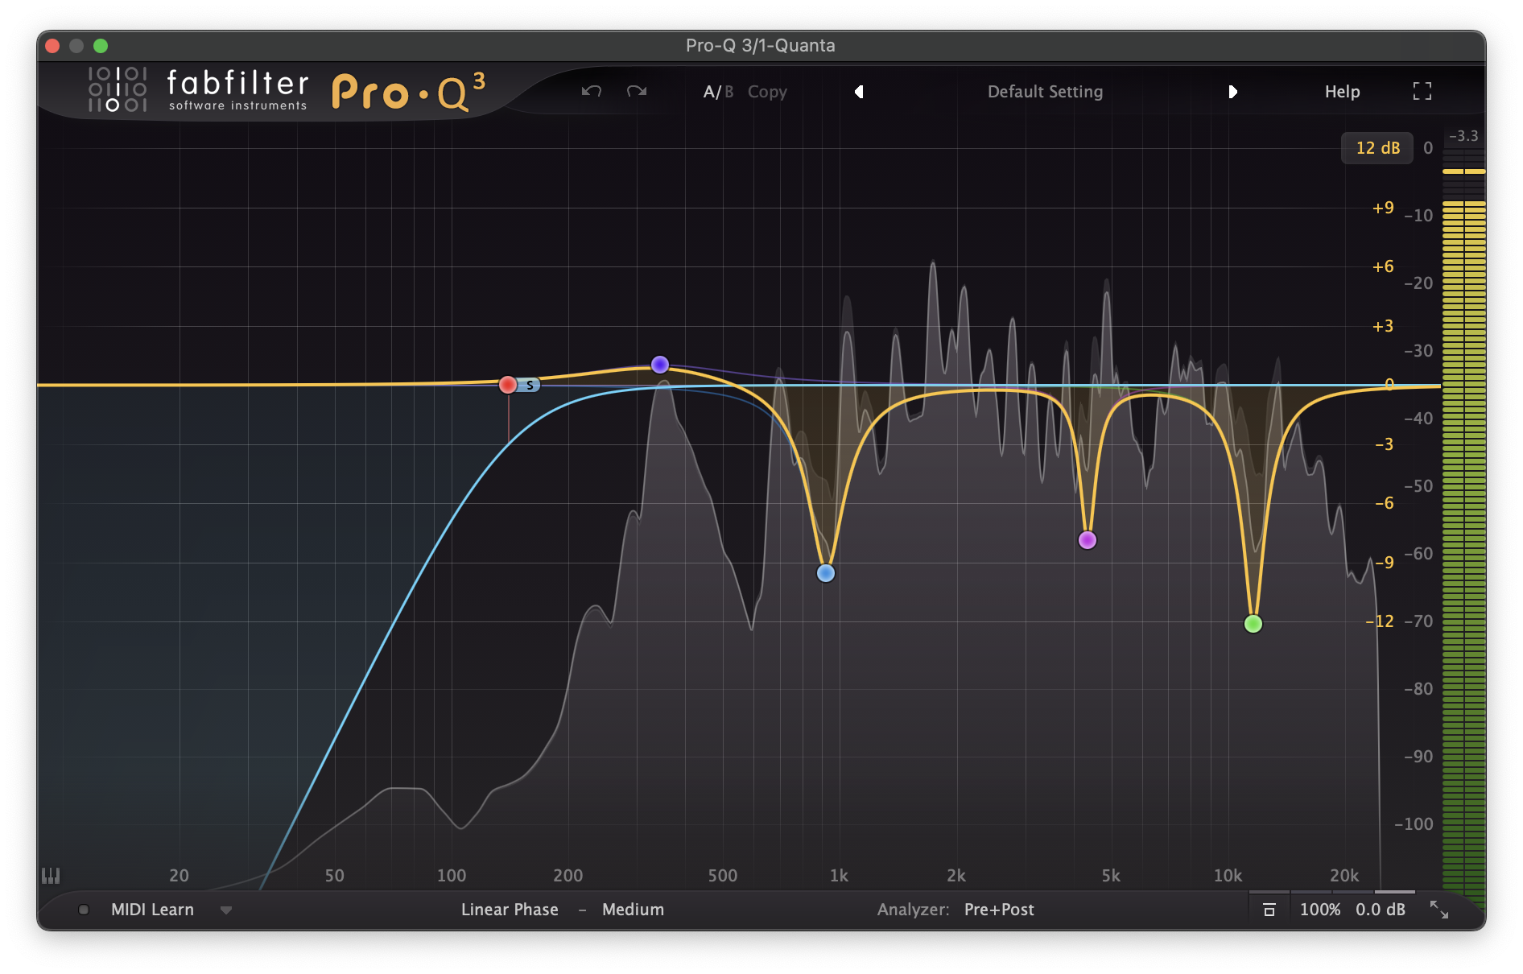Adjust the 0.0 dB output gain
Image resolution: width=1523 pixels, height=974 pixels.
(x=1380, y=910)
